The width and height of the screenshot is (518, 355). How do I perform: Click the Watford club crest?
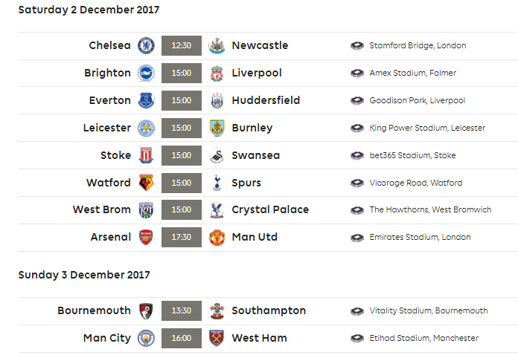click(146, 183)
